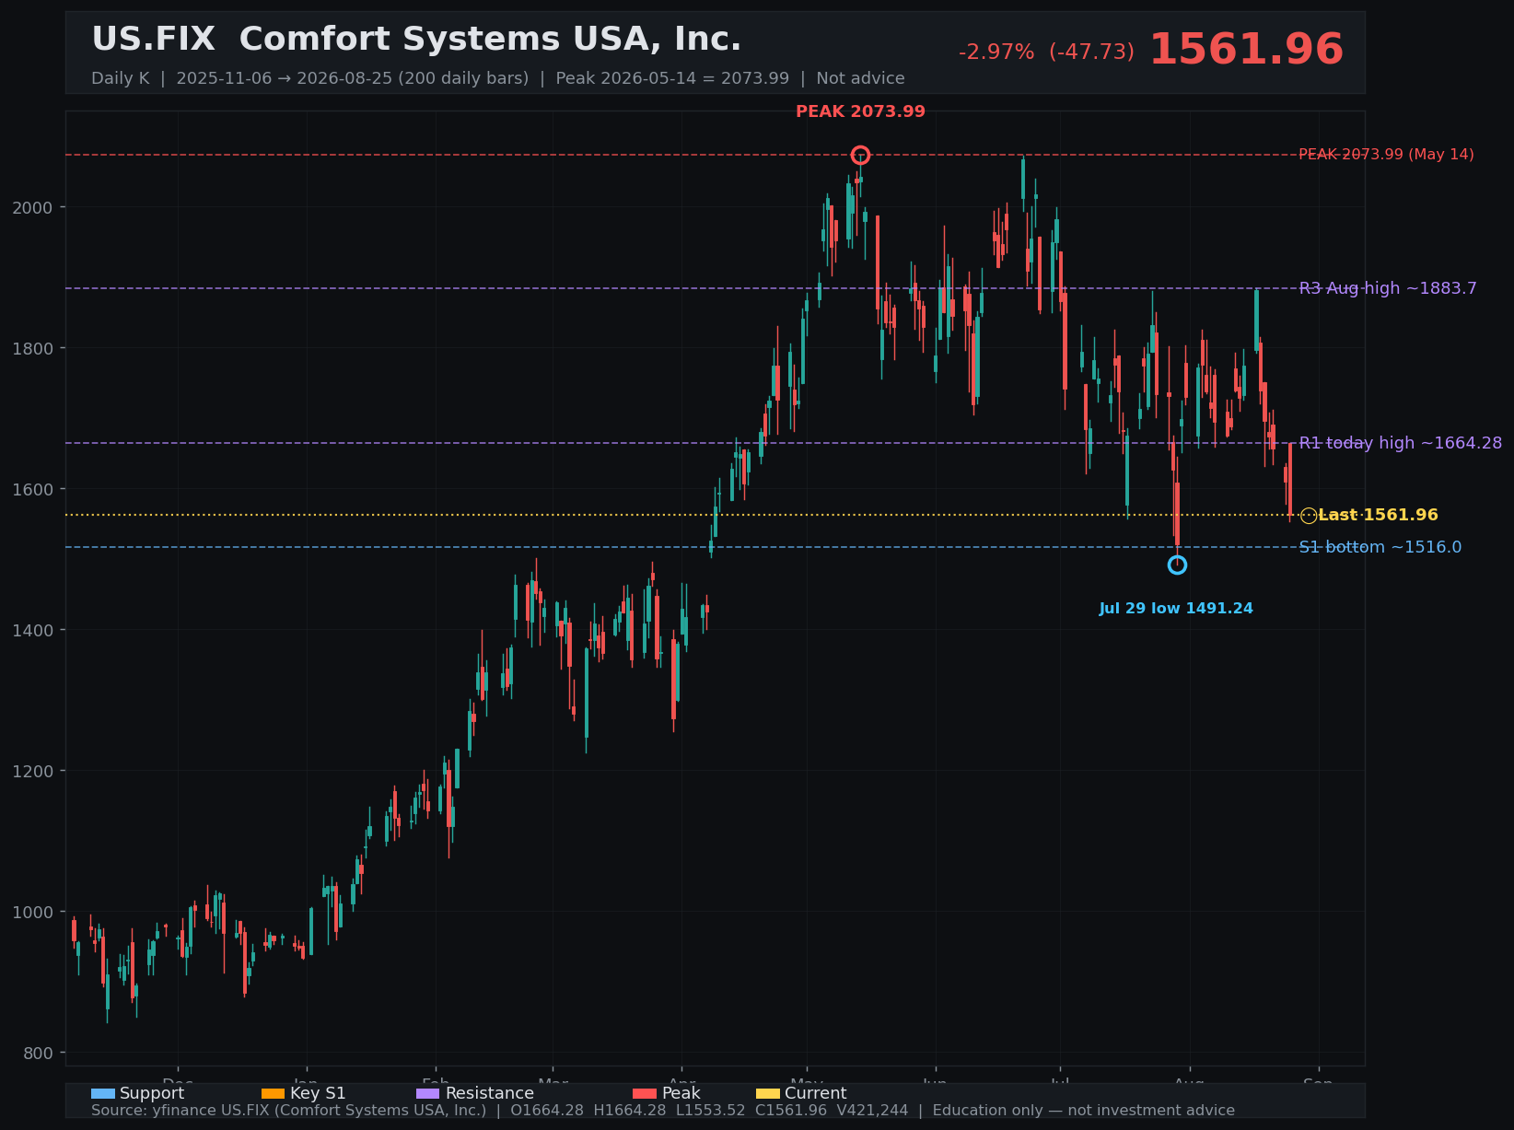Click the blue Support legend swatch
Viewport: 1514px width, 1130px height.
103,1094
